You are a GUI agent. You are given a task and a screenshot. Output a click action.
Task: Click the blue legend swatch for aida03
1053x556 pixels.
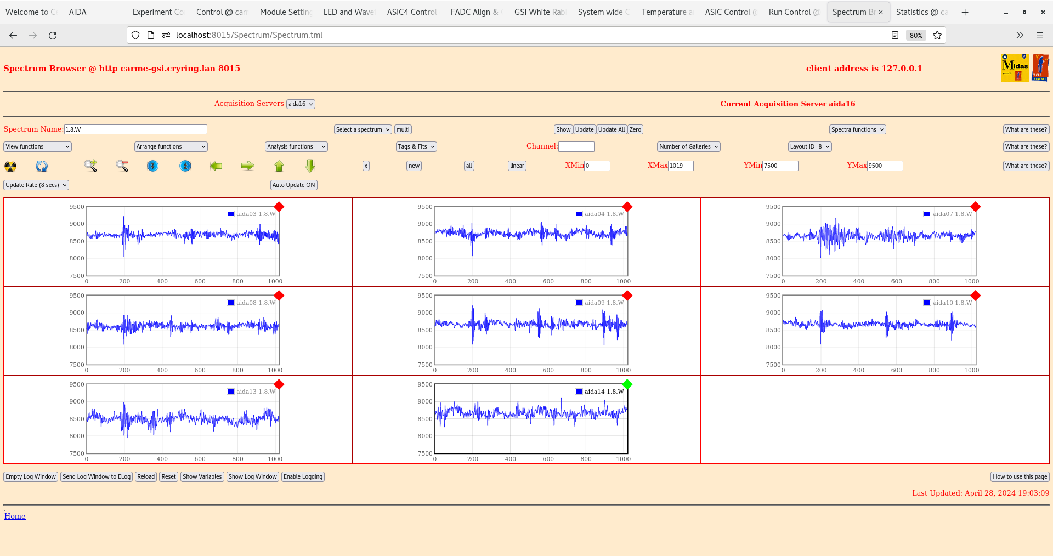[x=231, y=214]
